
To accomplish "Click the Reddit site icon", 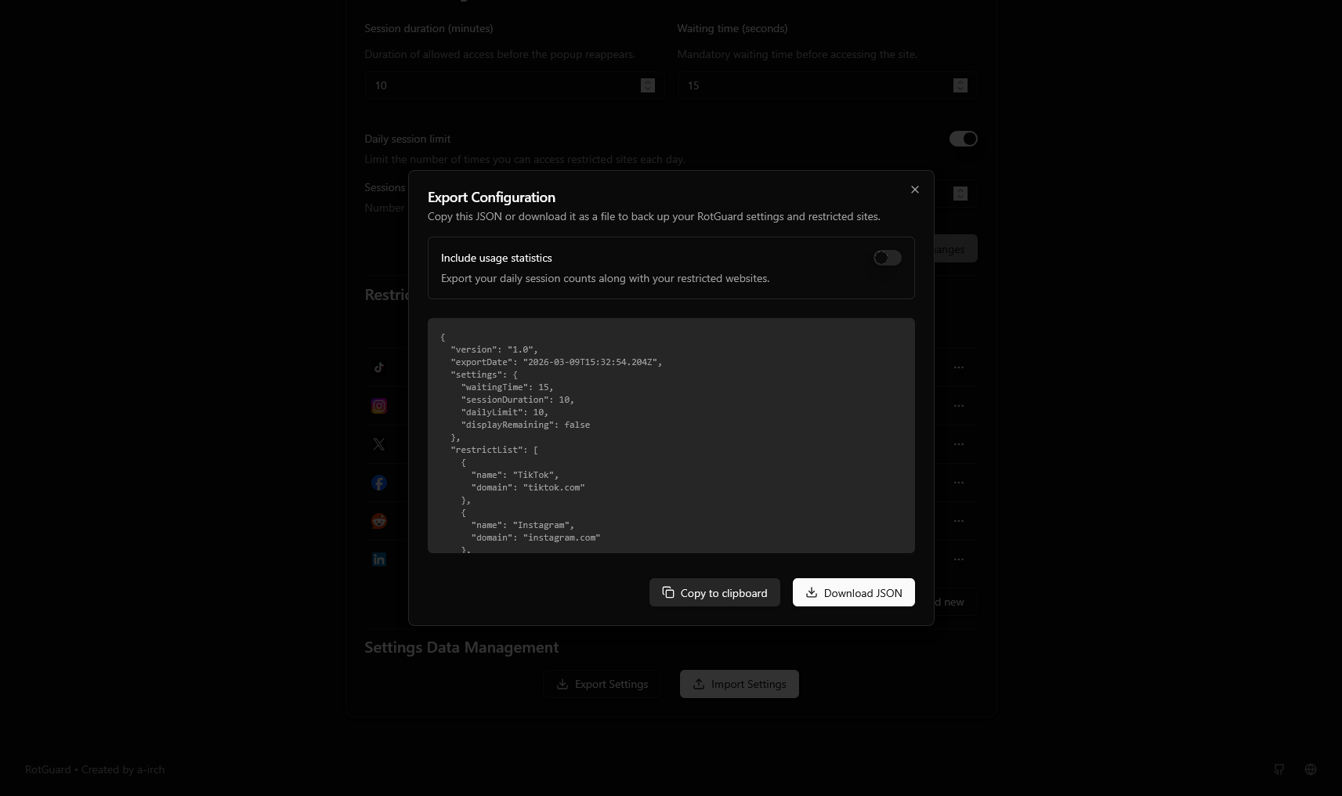I will (379, 521).
